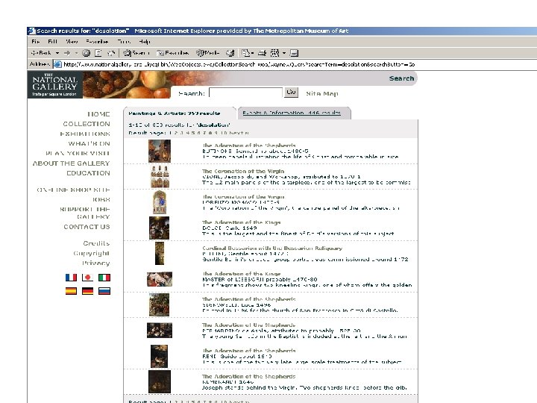Open the Favorites pane from the toolbar

pyautogui.click(x=172, y=53)
